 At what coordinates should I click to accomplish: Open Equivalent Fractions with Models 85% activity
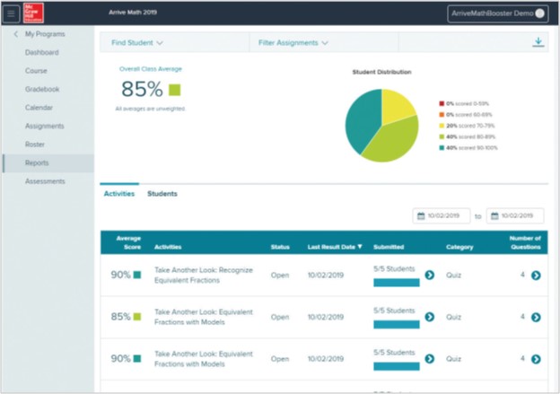204,317
